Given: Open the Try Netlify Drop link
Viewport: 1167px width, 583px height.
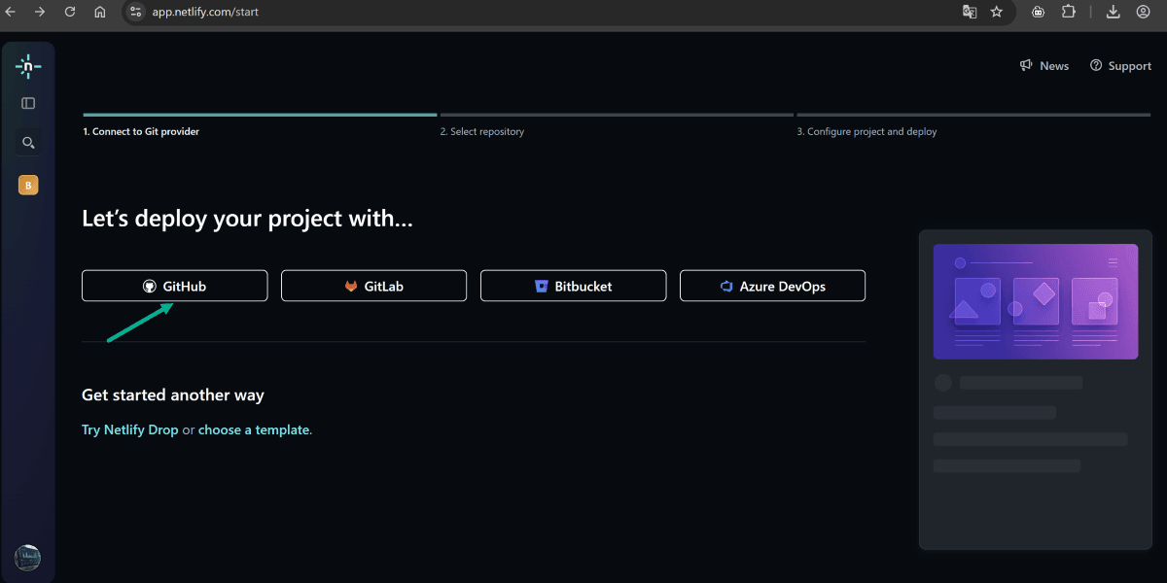Looking at the screenshot, I should (x=129, y=429).
